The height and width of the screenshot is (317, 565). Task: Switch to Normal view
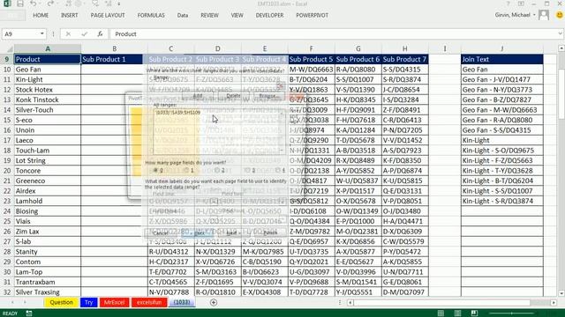(441, 313)
